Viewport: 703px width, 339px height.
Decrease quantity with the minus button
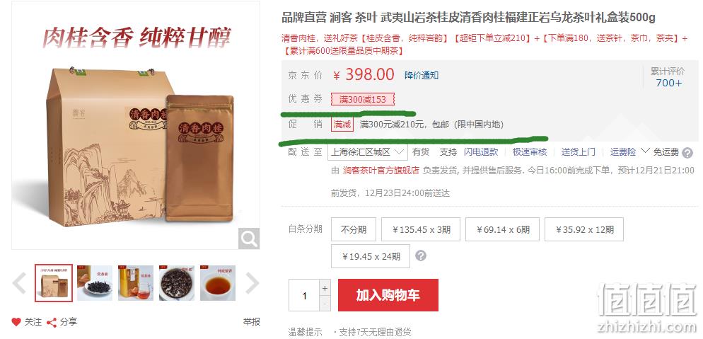(x=325, y=304)
